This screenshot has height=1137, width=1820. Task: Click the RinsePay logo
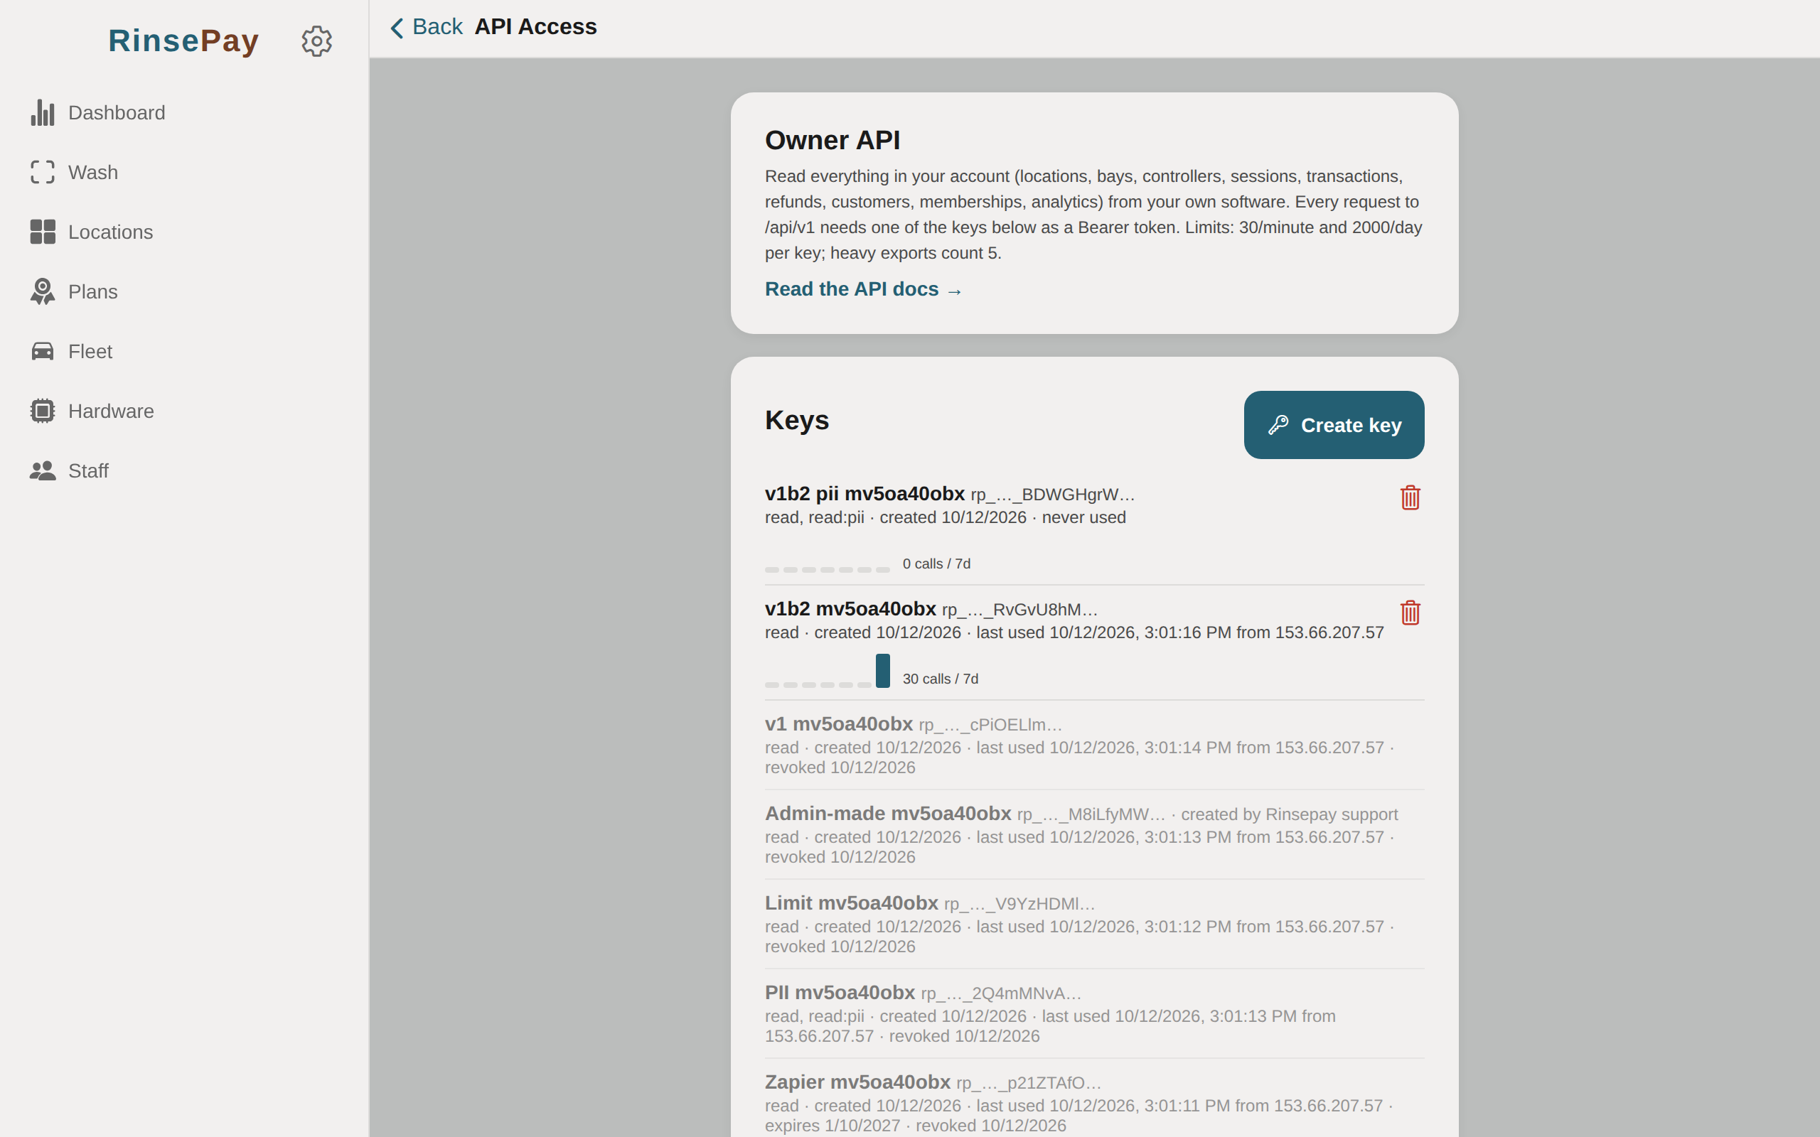coord(183,41)
